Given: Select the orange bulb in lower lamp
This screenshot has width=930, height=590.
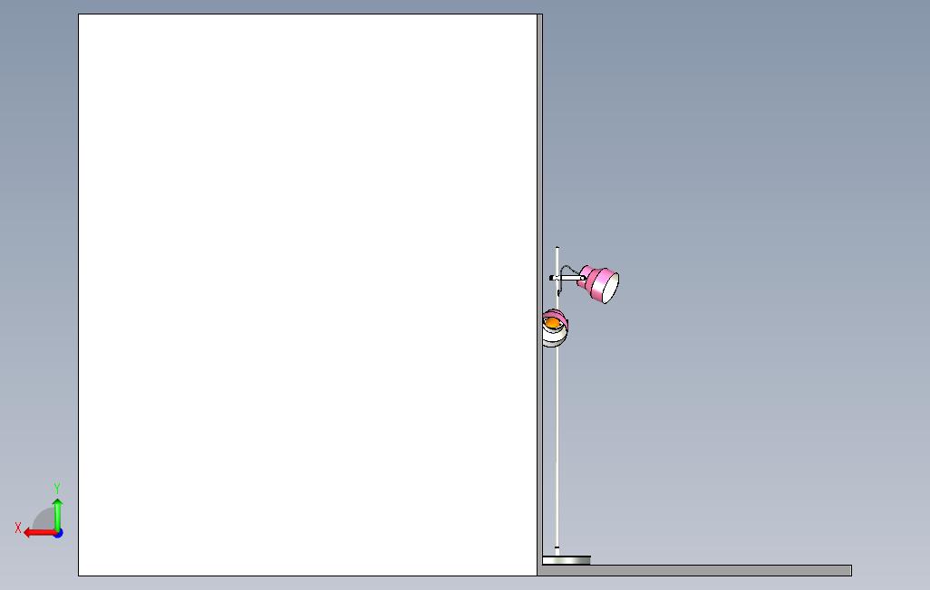Looking at the screenshot, I should (552, 323).
